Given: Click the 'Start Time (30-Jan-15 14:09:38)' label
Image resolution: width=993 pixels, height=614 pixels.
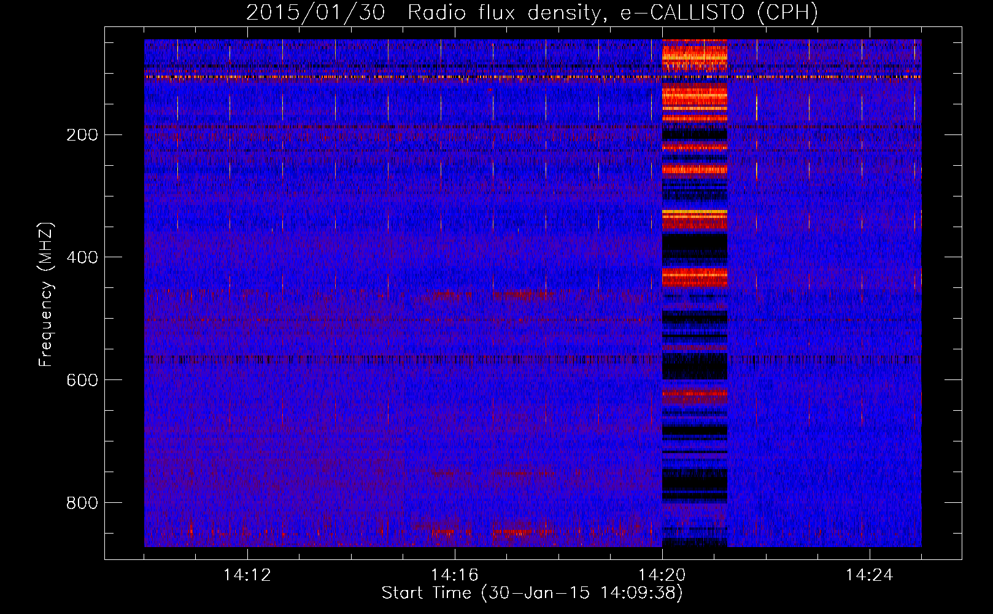Looking at the screenshot, I should pos(532,593).
